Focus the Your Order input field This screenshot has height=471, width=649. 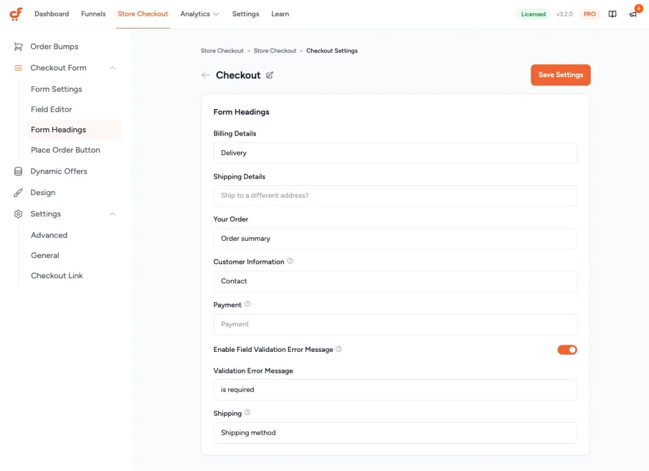395,239
